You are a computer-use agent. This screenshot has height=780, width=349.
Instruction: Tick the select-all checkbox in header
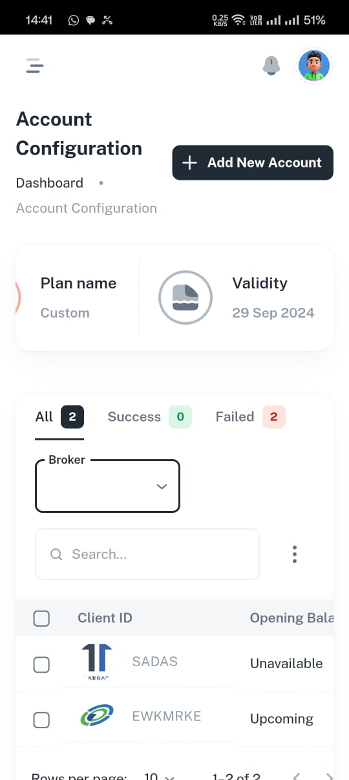tap(41, 618)
